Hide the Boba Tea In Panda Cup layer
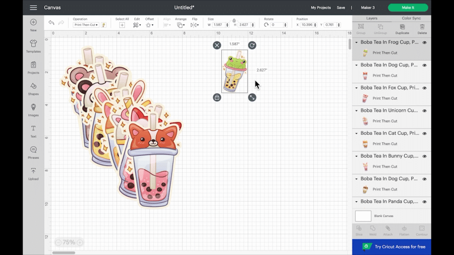The height and width of the screenshot is (255, 454). pos(424,202)
